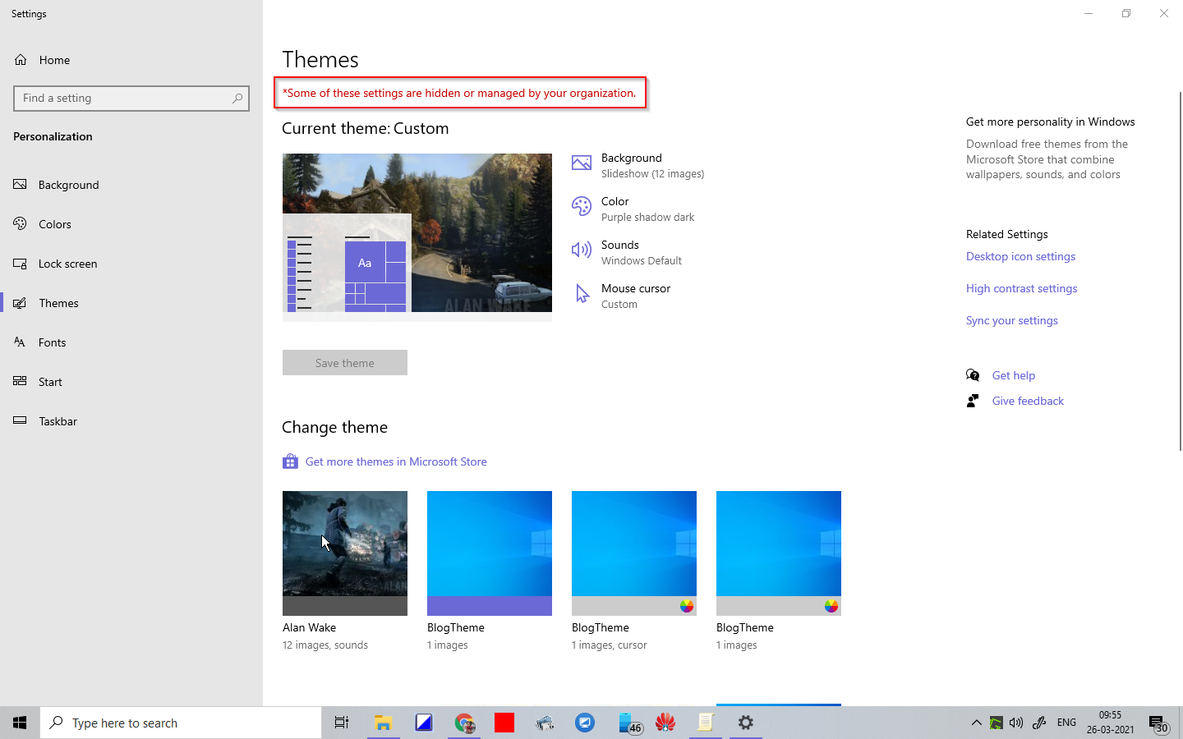Click the Find a setting search box
The height and width of the screenshot is (739, 1183).
125,98
